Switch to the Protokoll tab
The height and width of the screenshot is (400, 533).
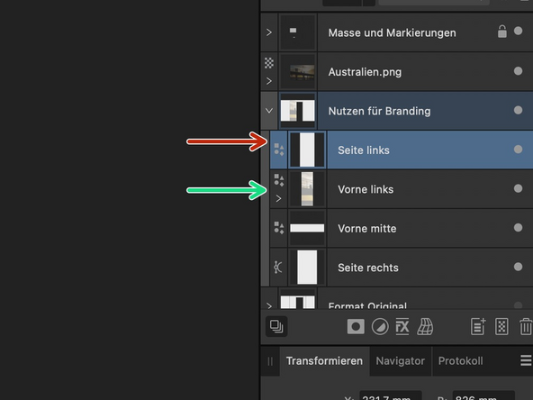[x=460, y=361]
